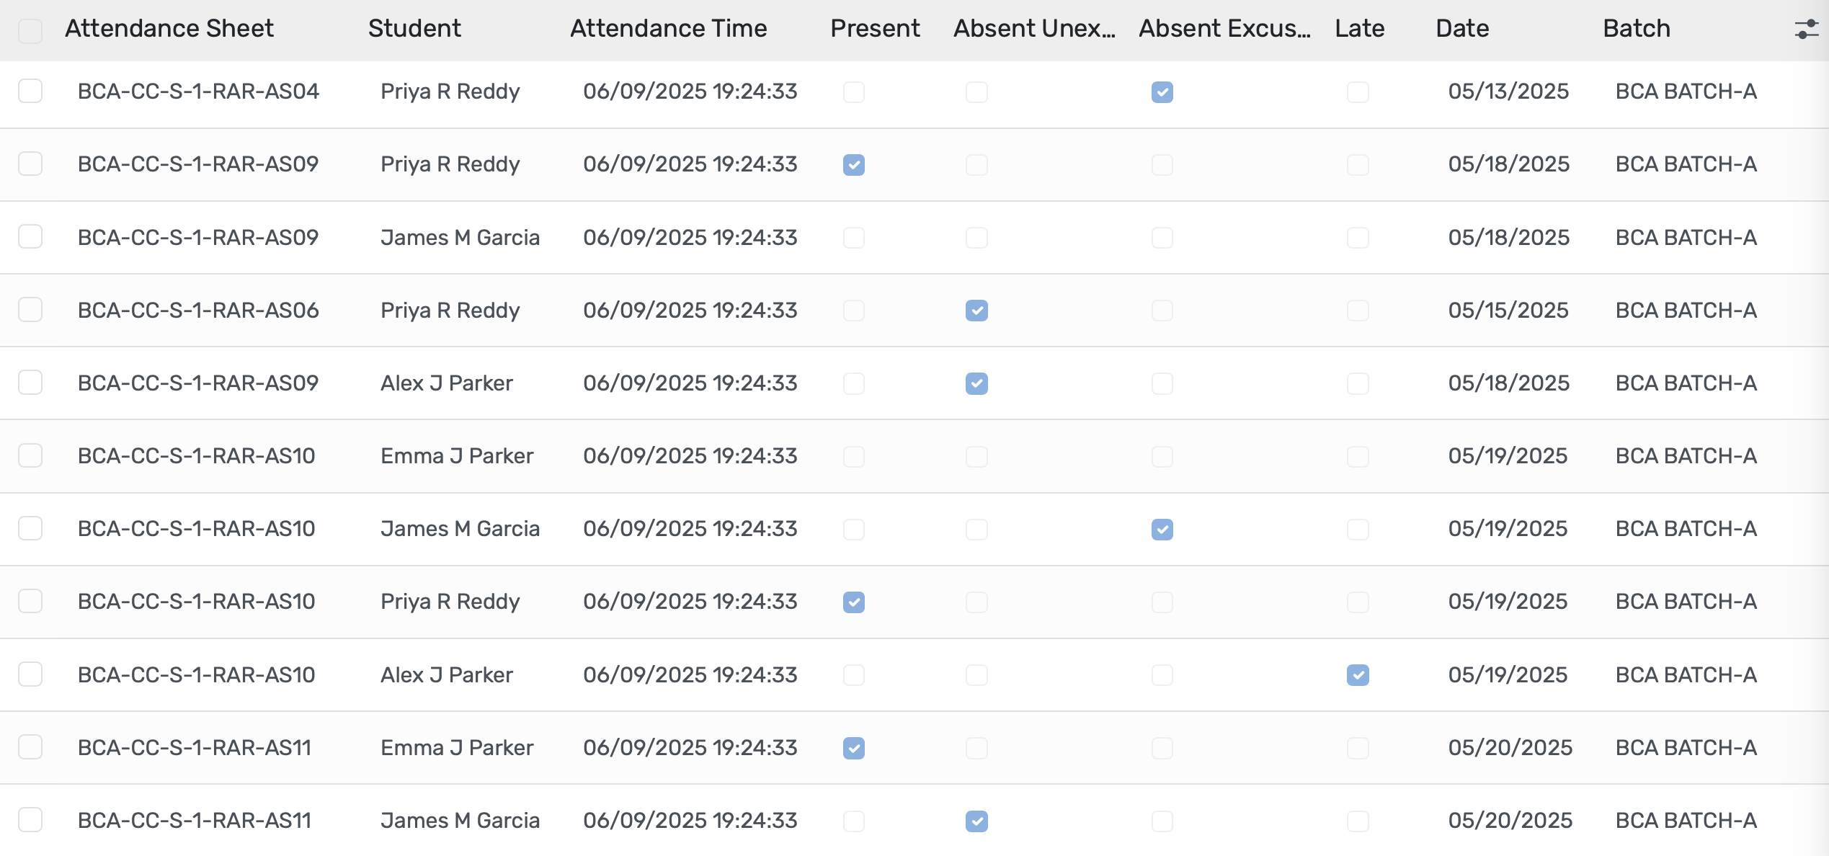Sort by the Batch column header
The image size is (1829, 856).
click(1636, 29)
